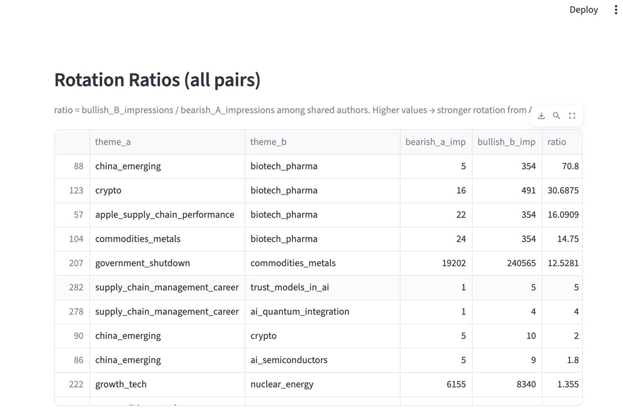
Task: Select row index 104
Action: (x=72, y=239)
